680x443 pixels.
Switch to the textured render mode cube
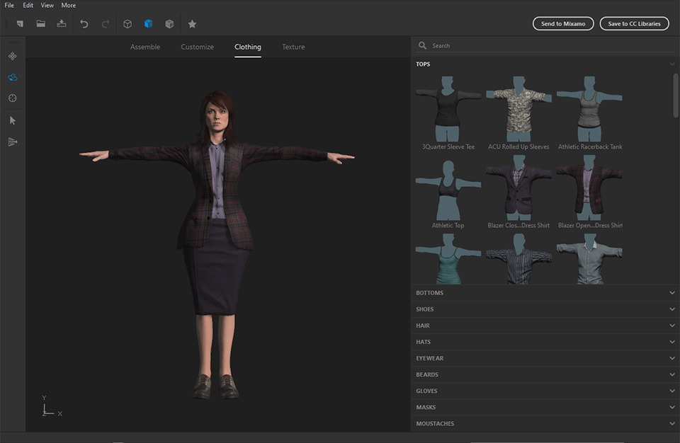[170, 23]
